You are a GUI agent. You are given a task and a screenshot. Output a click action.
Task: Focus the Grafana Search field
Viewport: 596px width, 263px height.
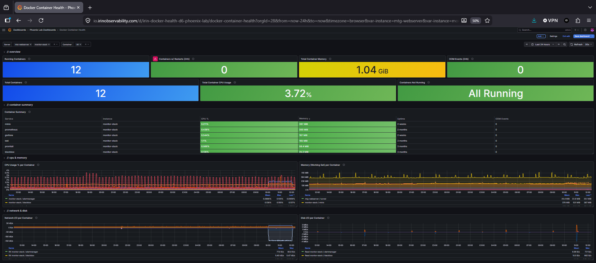pyautogui.click(x=544, y=30)
